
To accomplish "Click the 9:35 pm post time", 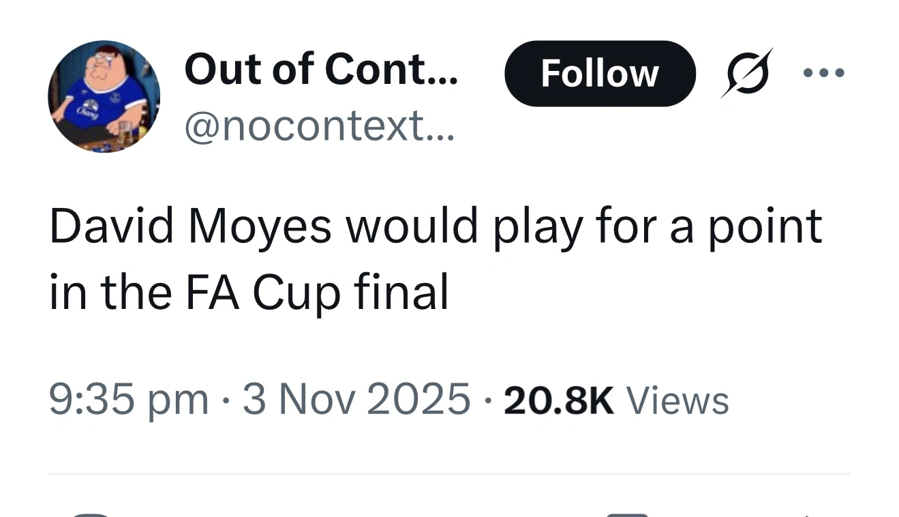I will pyautogui.click(x=128, y=399).
